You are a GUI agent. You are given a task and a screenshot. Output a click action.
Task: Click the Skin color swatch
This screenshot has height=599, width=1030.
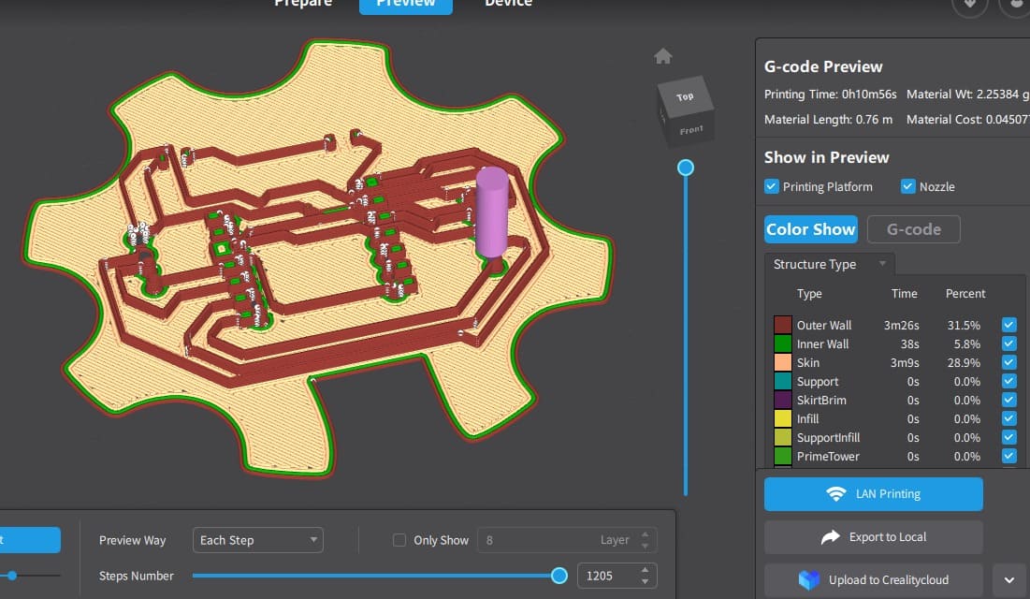pos(782,362)
